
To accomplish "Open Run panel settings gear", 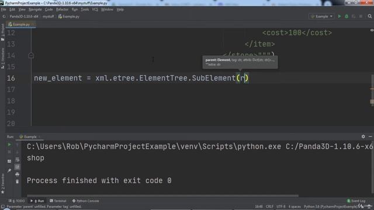I will [x=363, y=136].
